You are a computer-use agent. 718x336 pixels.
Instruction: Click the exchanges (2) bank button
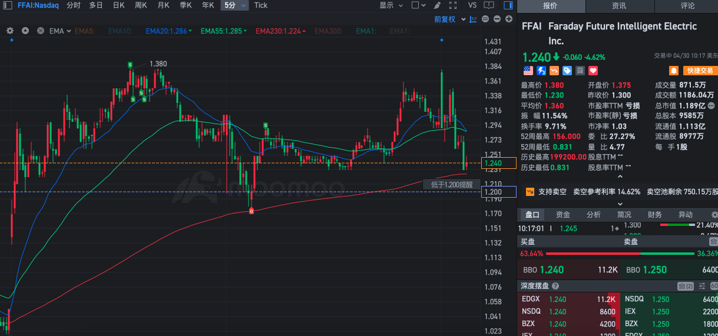click(x=686, y=286)
